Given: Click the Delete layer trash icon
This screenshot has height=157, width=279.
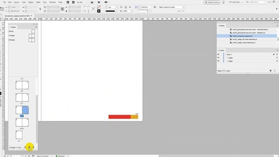Looking at the screenshot, I should click(x=275, y=71).
